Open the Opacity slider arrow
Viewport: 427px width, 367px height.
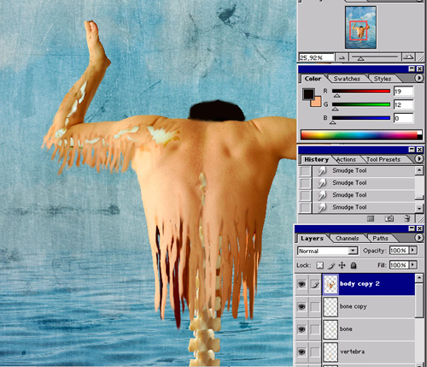pyautogui.click(x=412, y=250)
